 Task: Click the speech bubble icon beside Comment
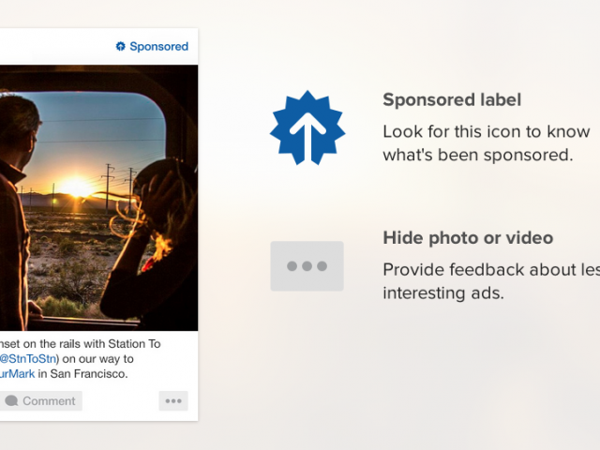click(11, 401)
